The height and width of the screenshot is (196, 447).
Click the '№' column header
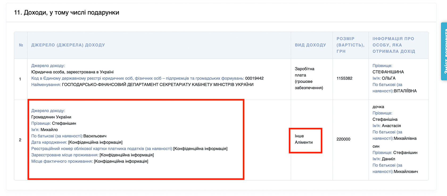tap(21, 45)
